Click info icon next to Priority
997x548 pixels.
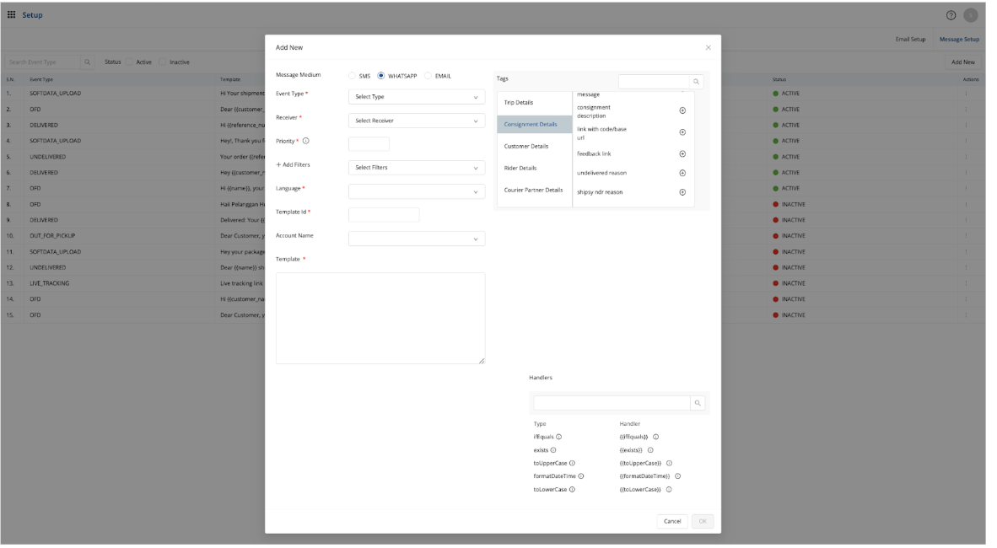305,141
